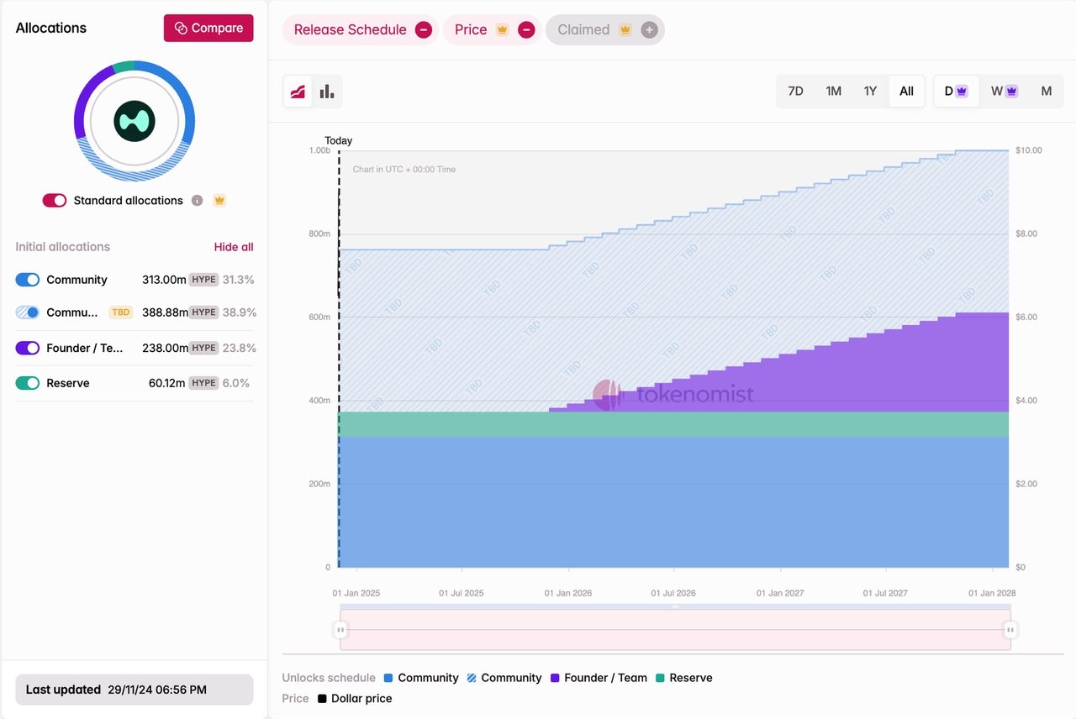Click the HYPE logo in donut chart
The height and width of the screenshot is (719, 1076).
pos(134,122)
